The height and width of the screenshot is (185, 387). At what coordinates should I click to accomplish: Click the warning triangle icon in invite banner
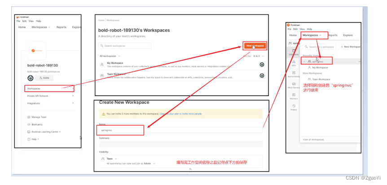(x=103, y=114)
